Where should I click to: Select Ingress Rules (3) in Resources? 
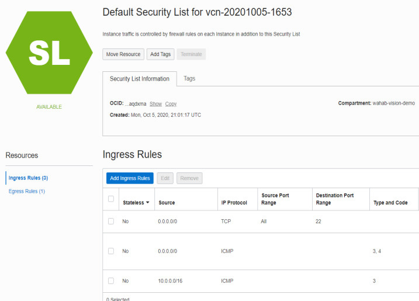[28, 178]
